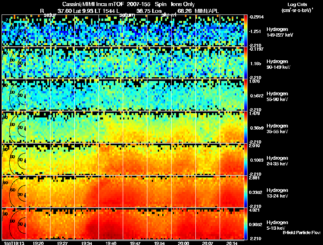The height and width of the screenshot is (245, 323).
Task: Click the Hydrogen 5-13 keV channel label
Action: 277,226
